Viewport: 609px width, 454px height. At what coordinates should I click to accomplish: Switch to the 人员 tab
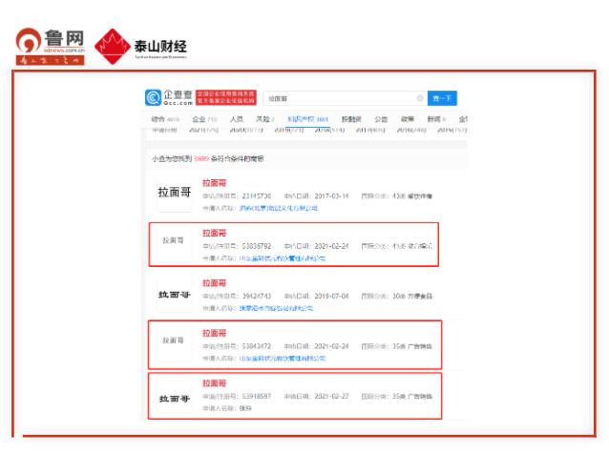236,119
